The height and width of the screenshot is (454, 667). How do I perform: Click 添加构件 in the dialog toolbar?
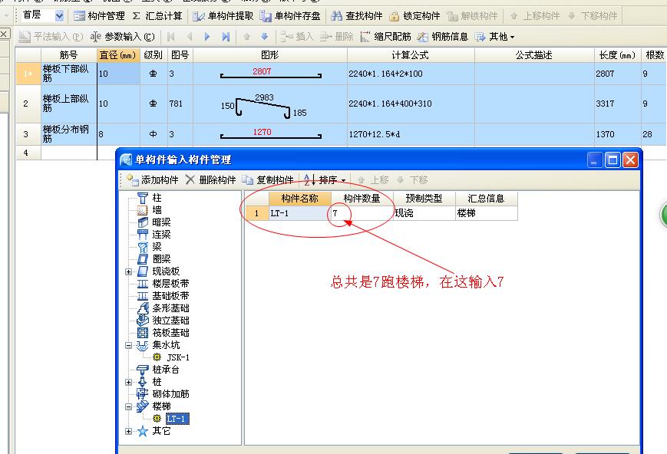(x=152, y=180)
